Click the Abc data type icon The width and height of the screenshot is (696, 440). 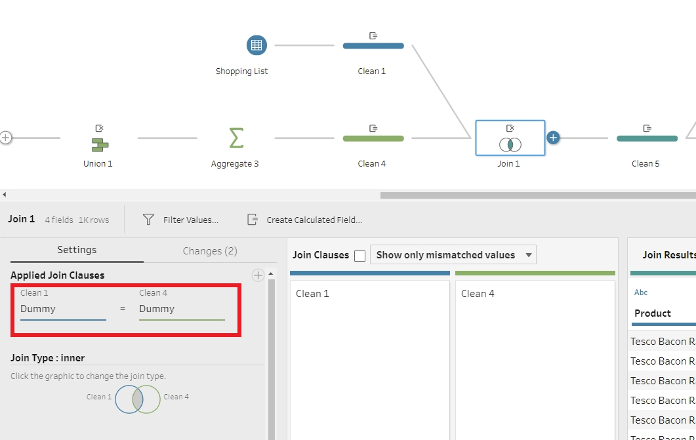[641, 292]
